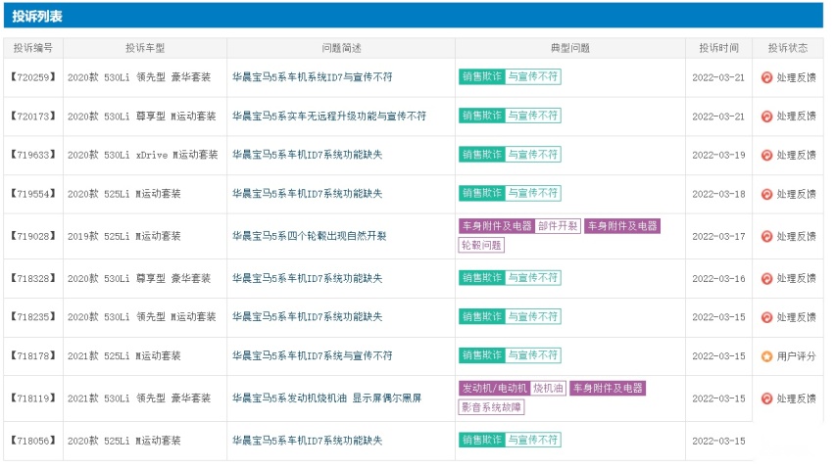Click 销售欺诈 tag in row 720259
835x468 pixels.
click(x=481, y=76)
